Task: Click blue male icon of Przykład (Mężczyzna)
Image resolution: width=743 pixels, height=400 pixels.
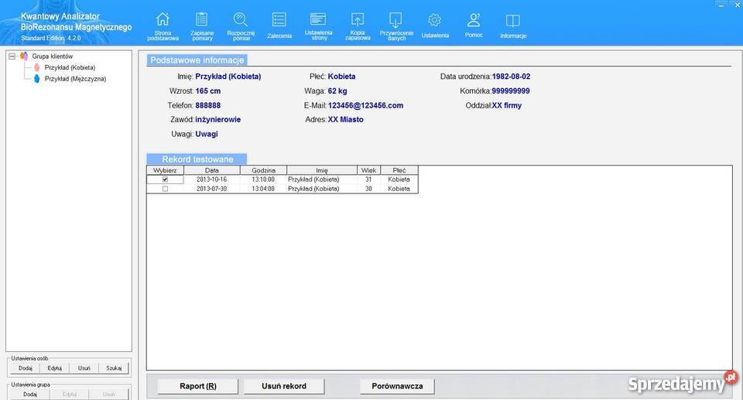Action: [x=37, y=79]
